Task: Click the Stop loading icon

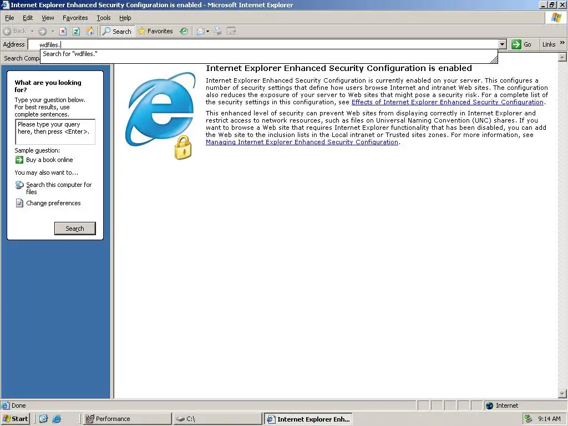Action: click(63, 32)
